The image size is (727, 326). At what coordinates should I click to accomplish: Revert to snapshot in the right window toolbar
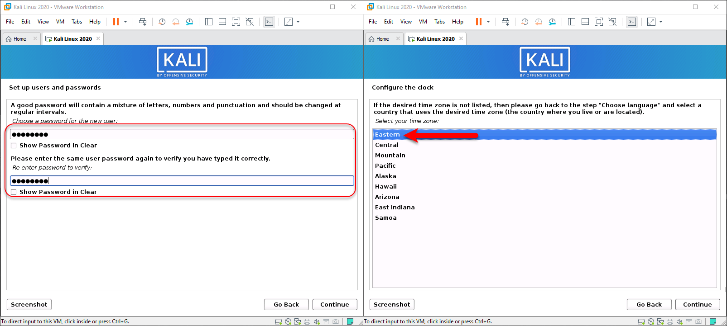click(539, 22)
